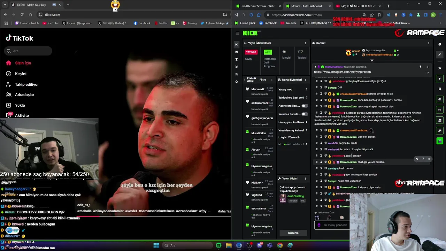This screenshot has height=251, width=446.
Task: Switch to the madlifeonur Stream tab
Action: point(258,6)
